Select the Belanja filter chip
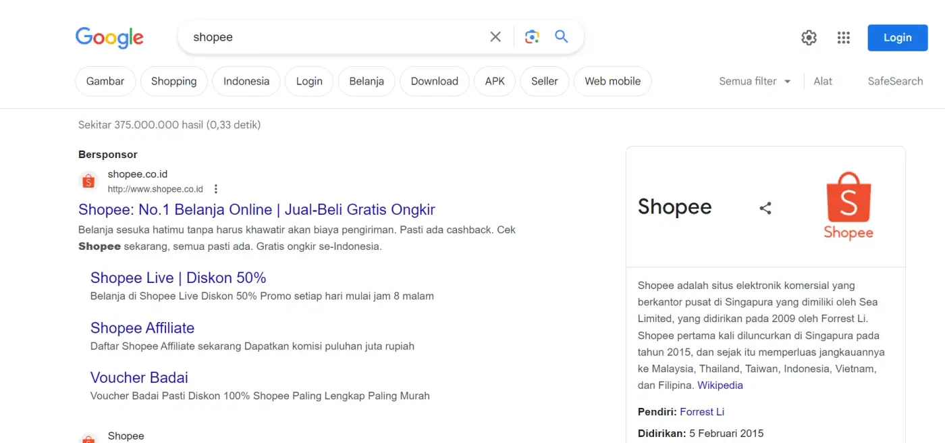Viewport: 945px width, 443px height. (x=367, y=81)
